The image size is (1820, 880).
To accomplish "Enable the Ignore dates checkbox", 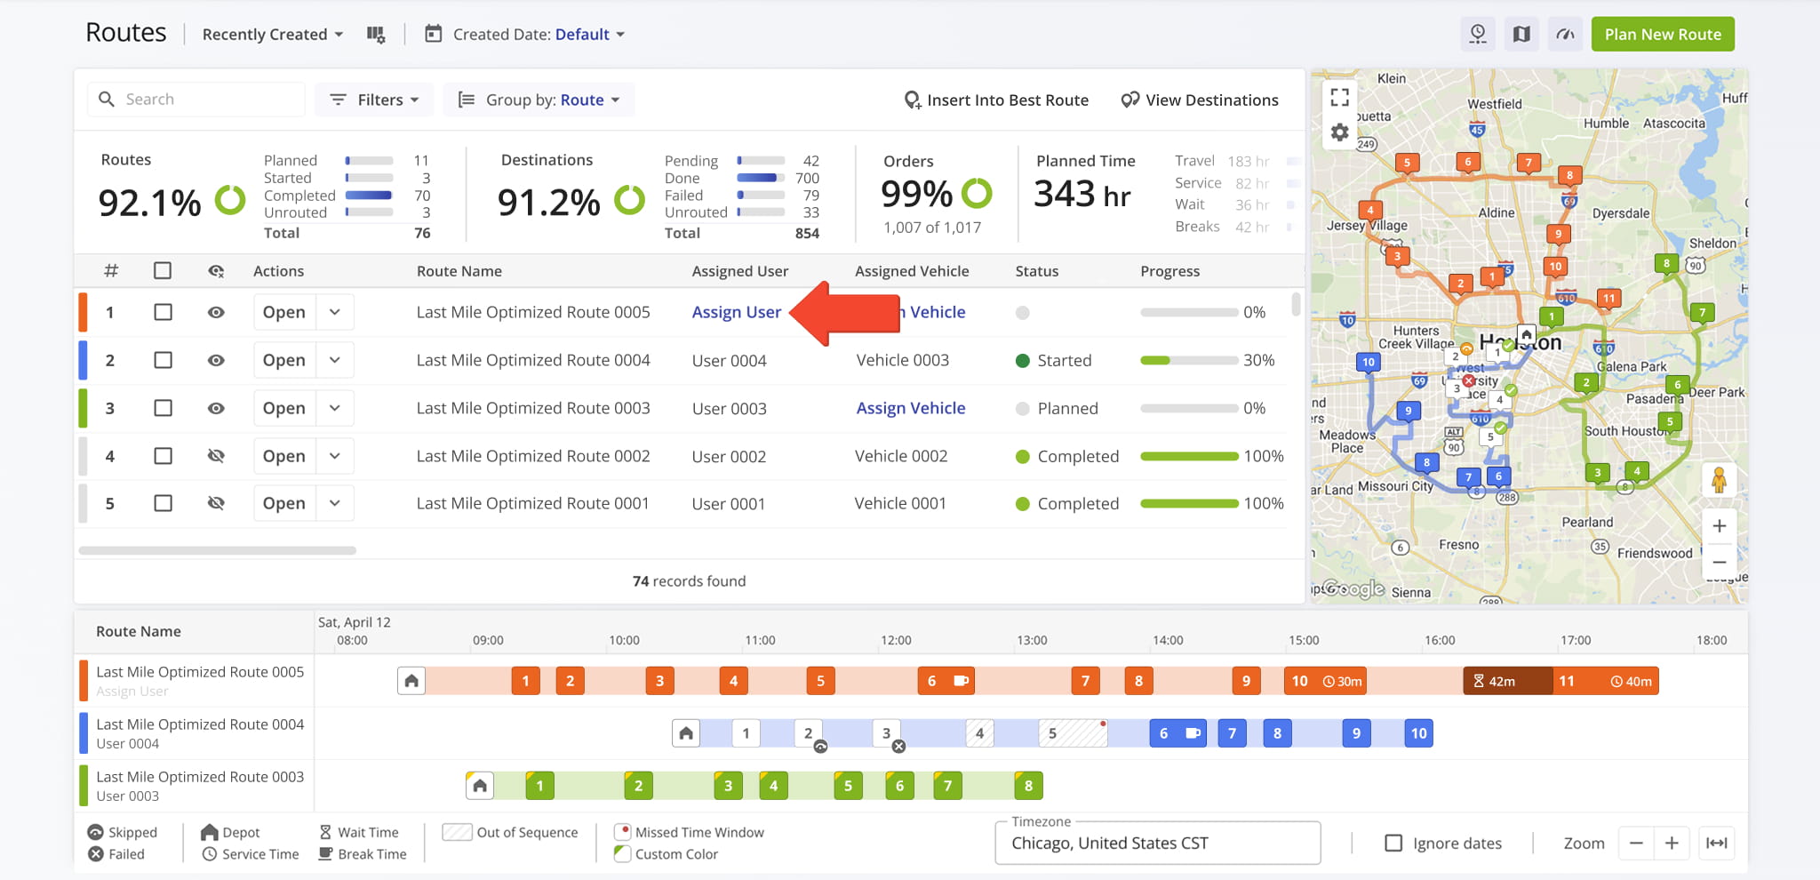I will pyautogui.click(x=1393, y=843).
